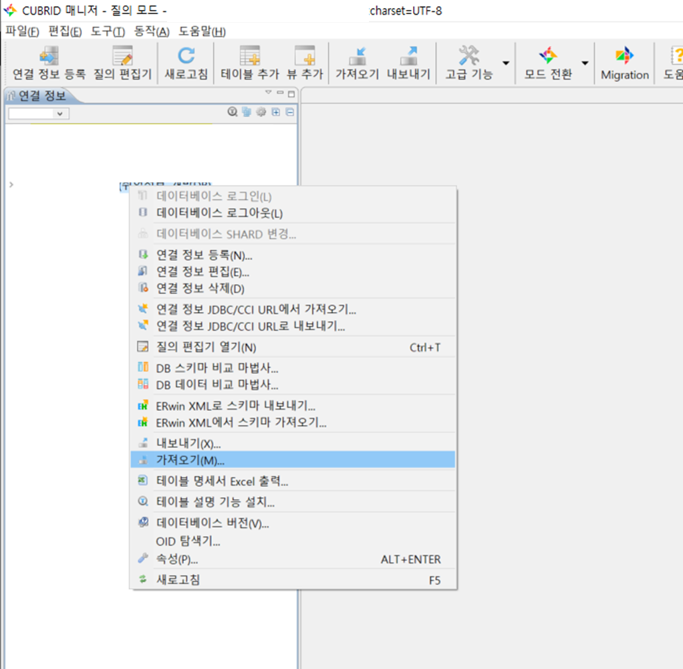Open DB 스키마 비교 마법사...
Viewport: 683px width, 669px height.
coord(293,368)
